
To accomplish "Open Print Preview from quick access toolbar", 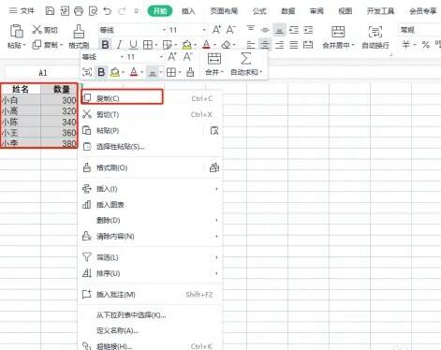I will click(93, 11).
